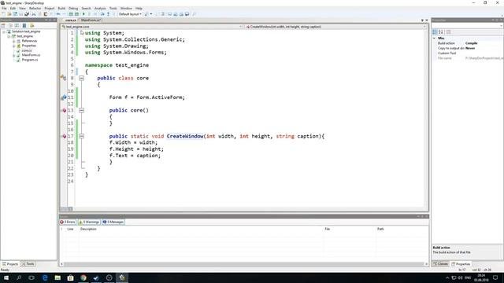Image resolution: width=504 pixels, height=283 pixels.
Task: Open Microsoft Edge from the taskbar
Action: [45, 277]
